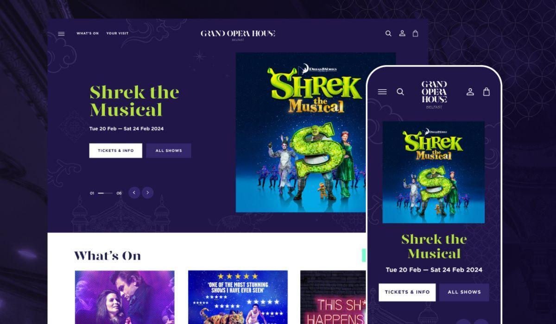Advance carousel with right chevron button
Viewport: 556px width, 324px height.
pyautogui.click(x=148, y=193)
